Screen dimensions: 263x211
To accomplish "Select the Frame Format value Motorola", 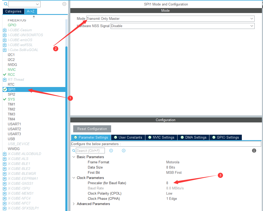I will coord(173,162).
